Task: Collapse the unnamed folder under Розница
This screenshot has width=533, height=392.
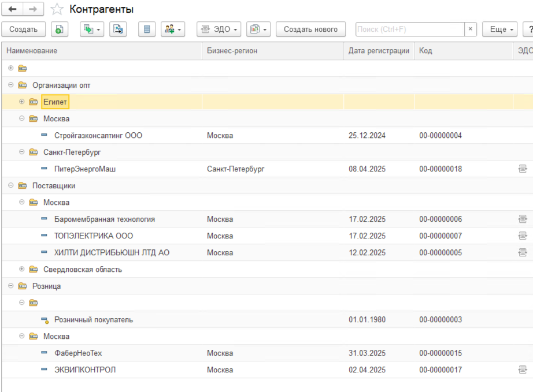Action: point(22,303)
